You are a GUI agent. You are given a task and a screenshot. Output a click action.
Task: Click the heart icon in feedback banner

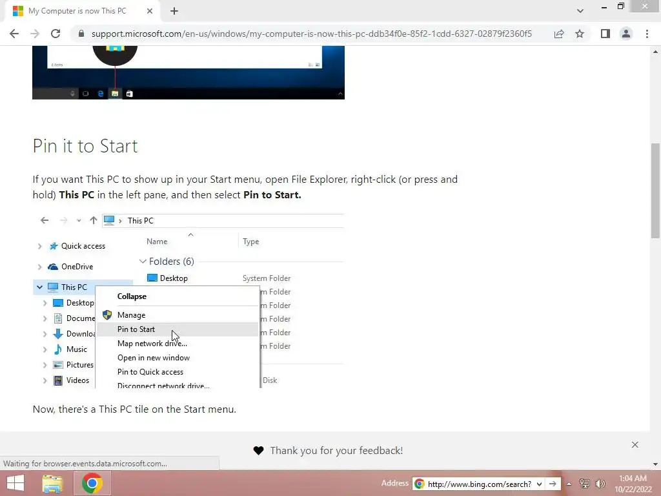tap(258, 450)
